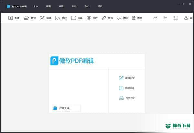Open the 编辑 menu in the title bar

[x=48, y=6]
